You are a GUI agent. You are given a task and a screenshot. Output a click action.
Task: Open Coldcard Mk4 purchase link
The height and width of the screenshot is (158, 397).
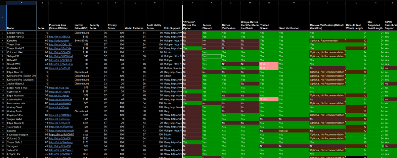click(60, 52)
